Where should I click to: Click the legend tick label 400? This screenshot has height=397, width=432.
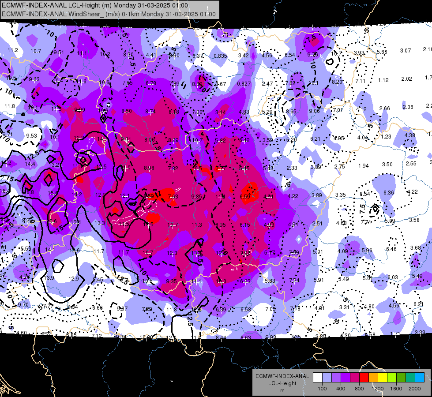(x=341, y=389)
